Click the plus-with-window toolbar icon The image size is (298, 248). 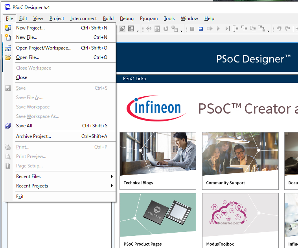175,29
